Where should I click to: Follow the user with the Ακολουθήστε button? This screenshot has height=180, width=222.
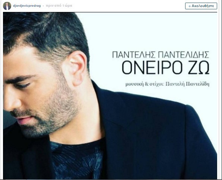201,6
